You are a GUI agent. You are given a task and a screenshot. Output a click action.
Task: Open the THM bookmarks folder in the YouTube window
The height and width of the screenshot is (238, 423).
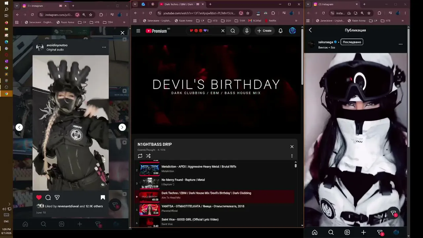click(240, 20)
